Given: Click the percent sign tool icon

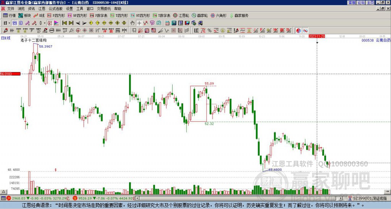Looking at the screenshot, I should 210,31.
